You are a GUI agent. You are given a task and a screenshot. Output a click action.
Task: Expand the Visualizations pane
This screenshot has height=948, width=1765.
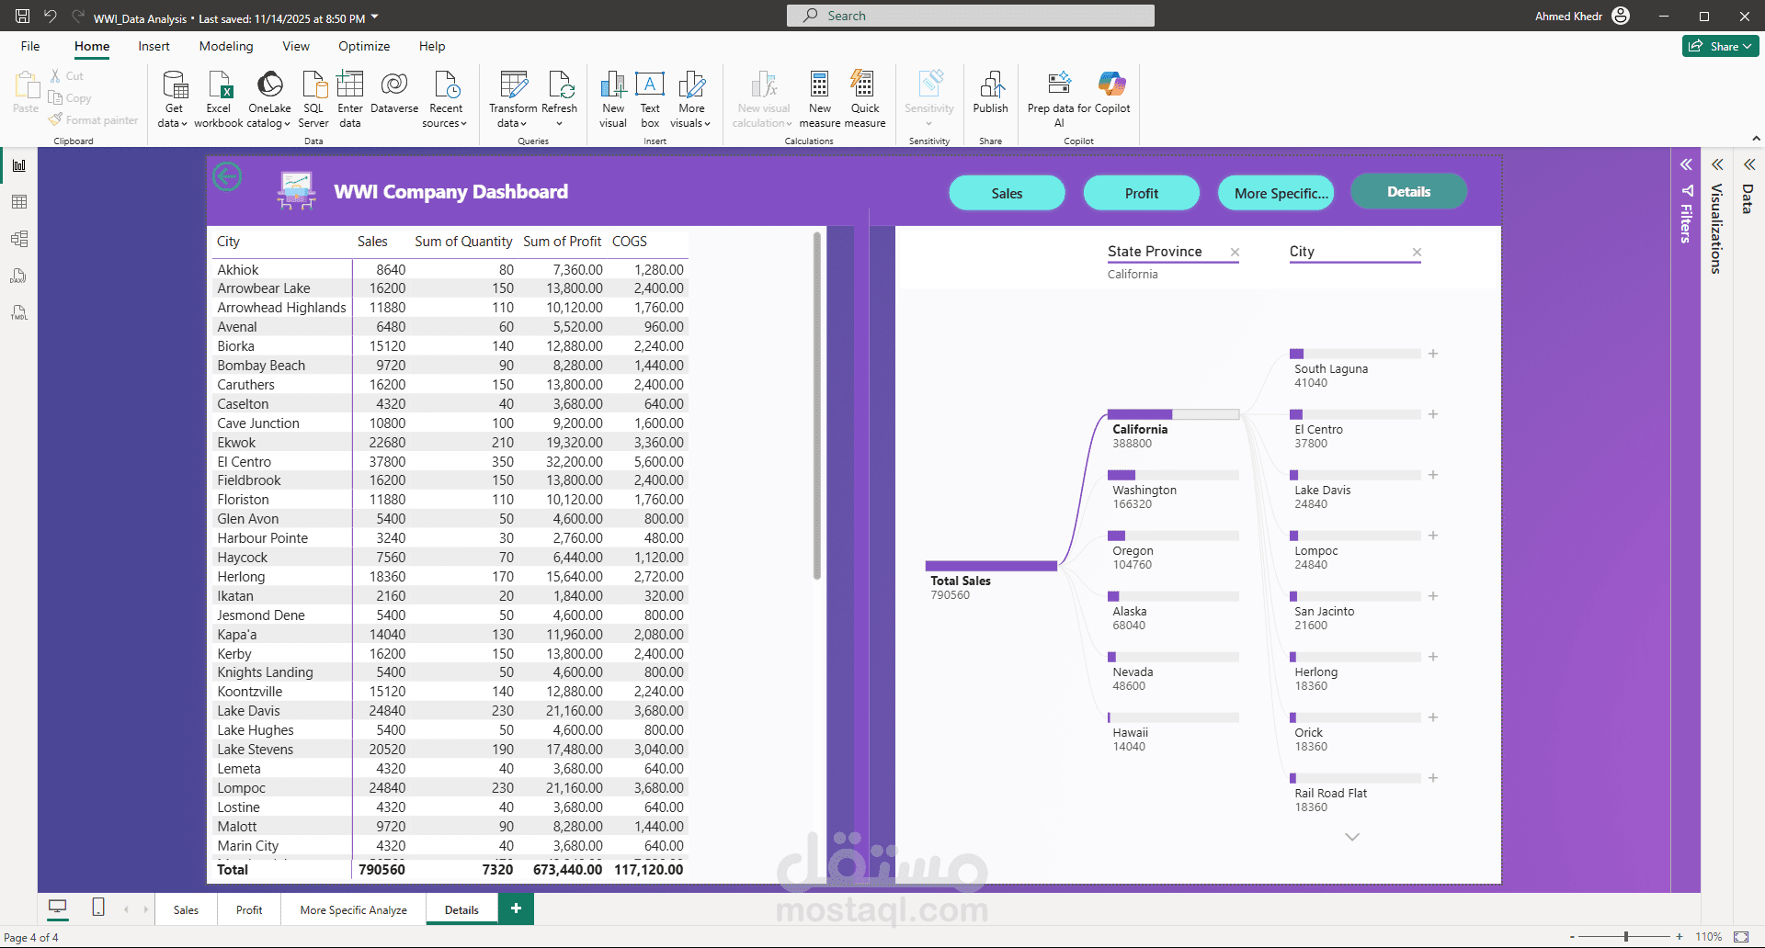click(1717, 164)
